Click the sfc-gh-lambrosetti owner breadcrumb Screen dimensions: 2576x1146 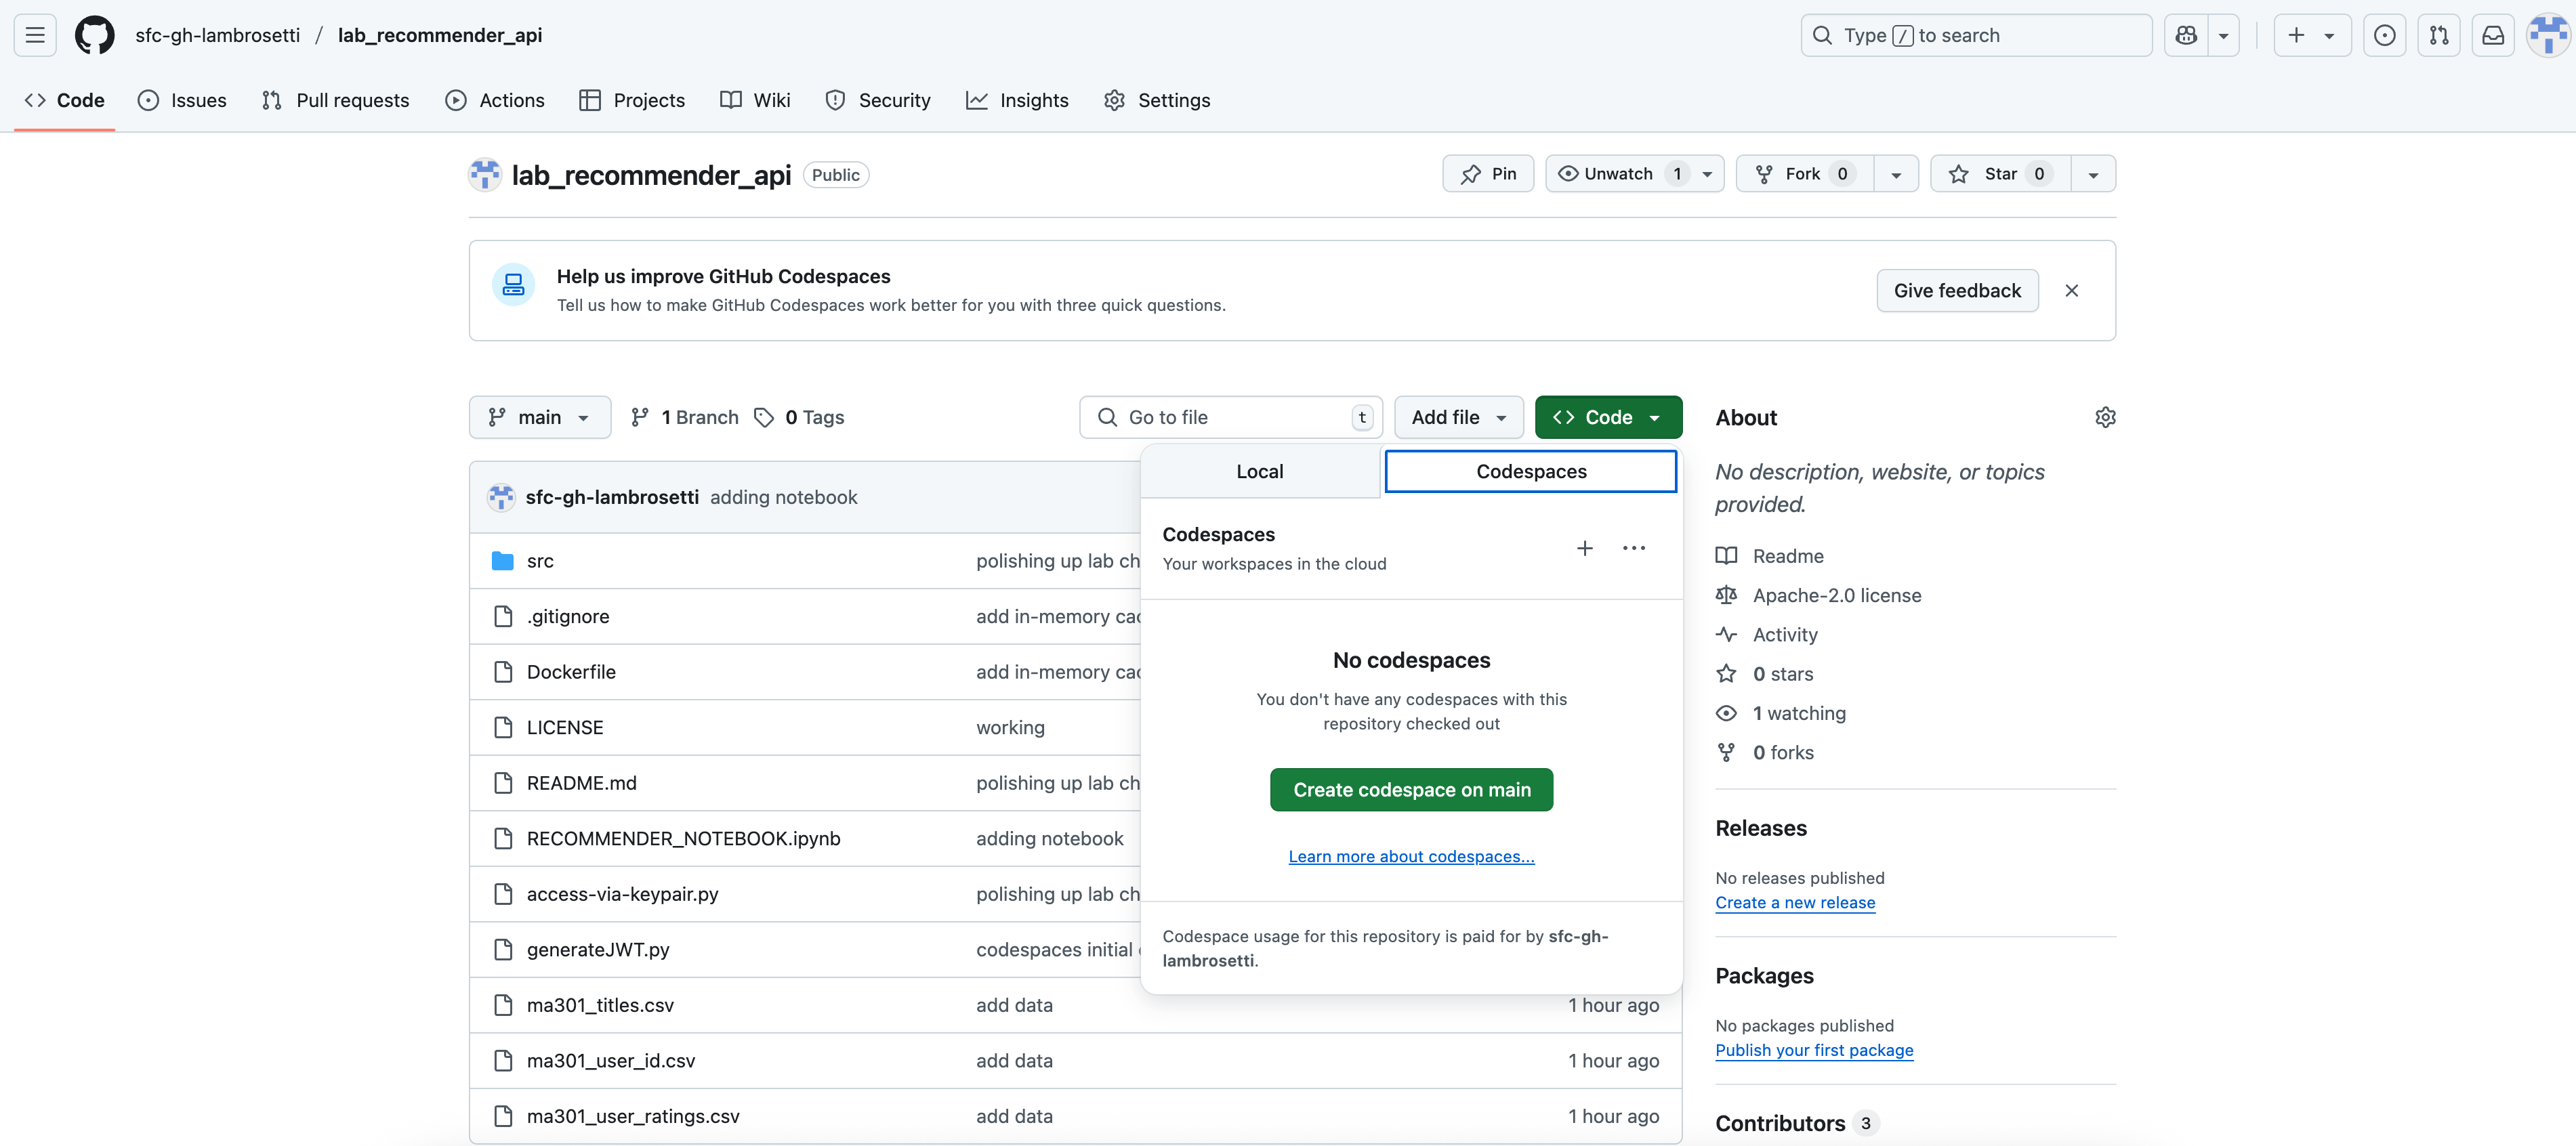pos(217,35)
